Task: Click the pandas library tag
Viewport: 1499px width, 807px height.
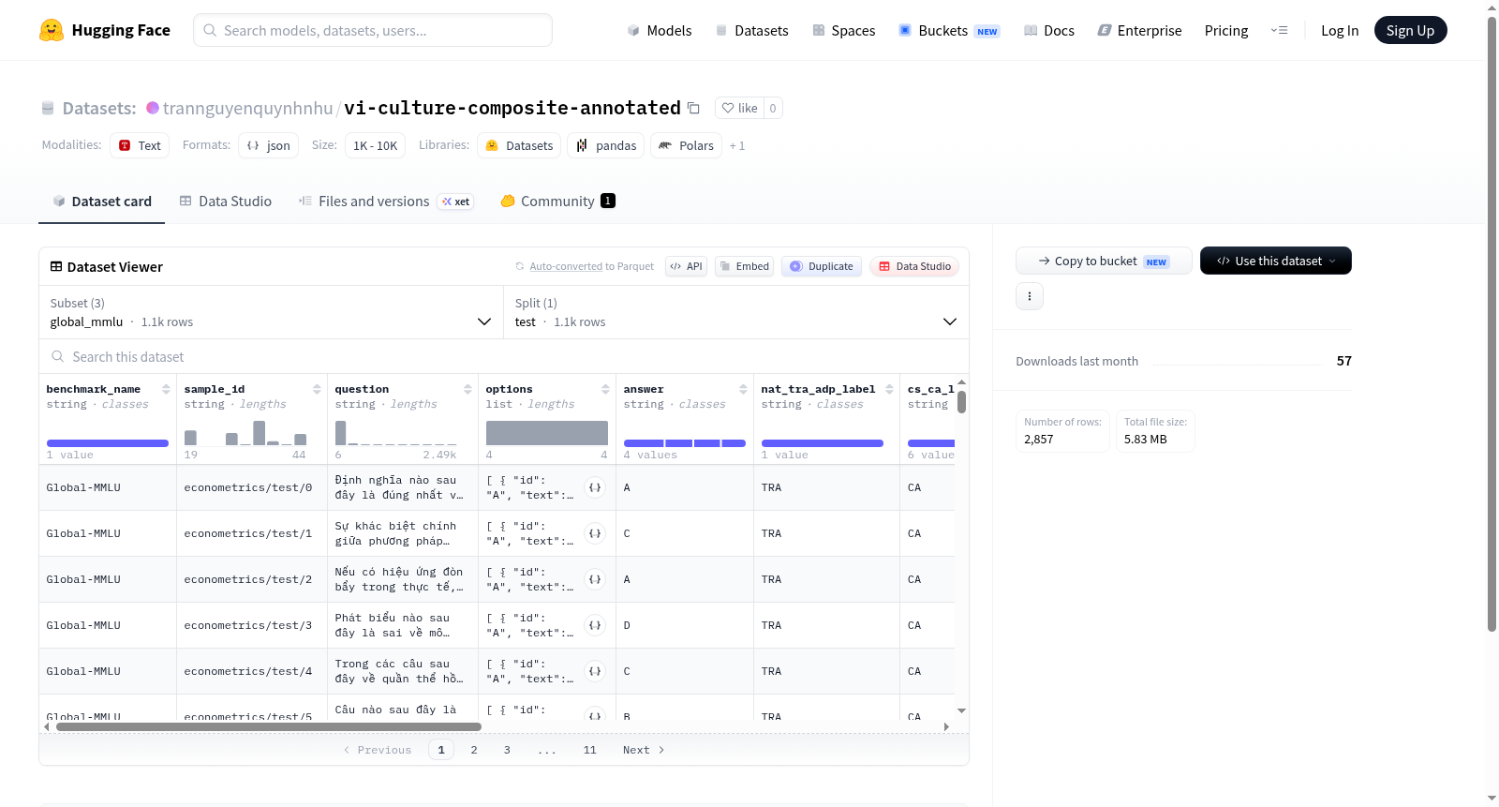Action: click(x=605, y=145)
